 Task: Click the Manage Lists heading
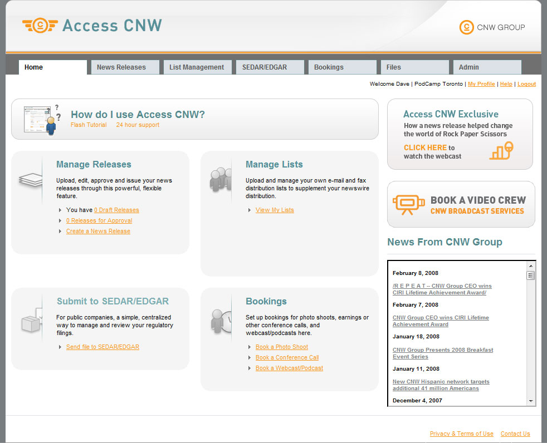(x=274, y=164)
